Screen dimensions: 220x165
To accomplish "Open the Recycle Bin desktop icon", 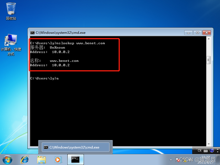I will [11, 11].
